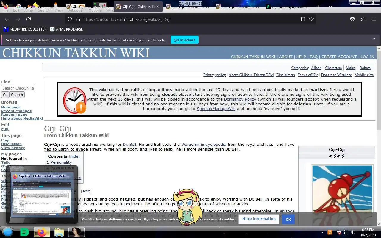
Task: Switch to the green-icon Giji-Giji tab
Action: click(x=288, y=7)
